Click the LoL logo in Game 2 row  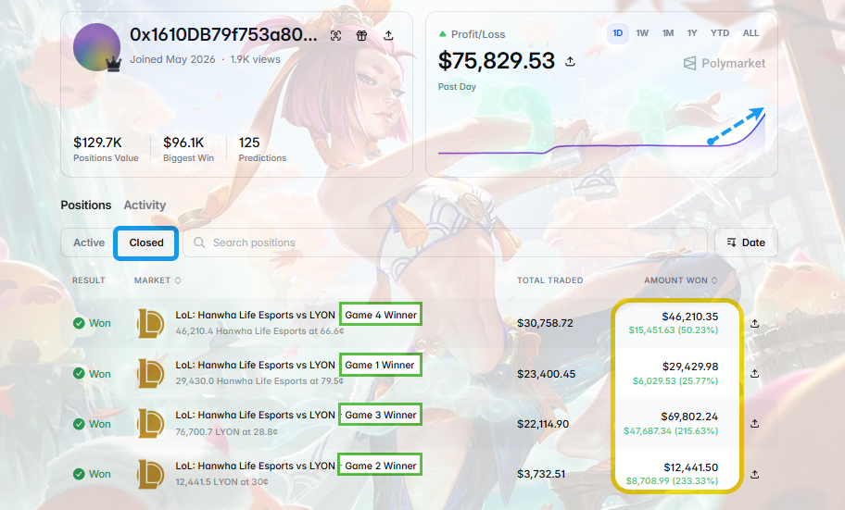pos(150,474)
